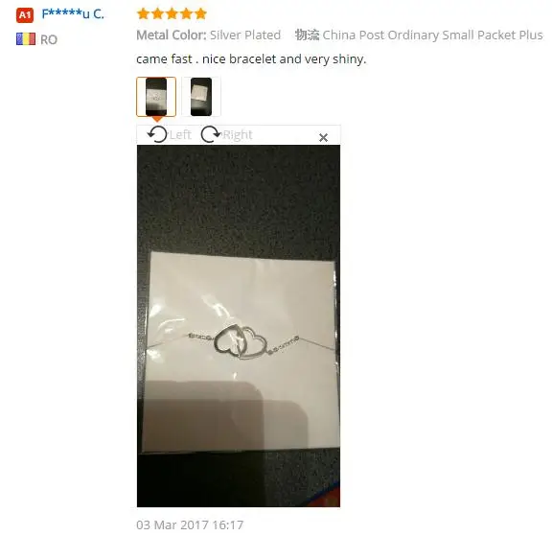Click the A1 buyer level badge
The image size is (552, 536).
click(25, 15)
